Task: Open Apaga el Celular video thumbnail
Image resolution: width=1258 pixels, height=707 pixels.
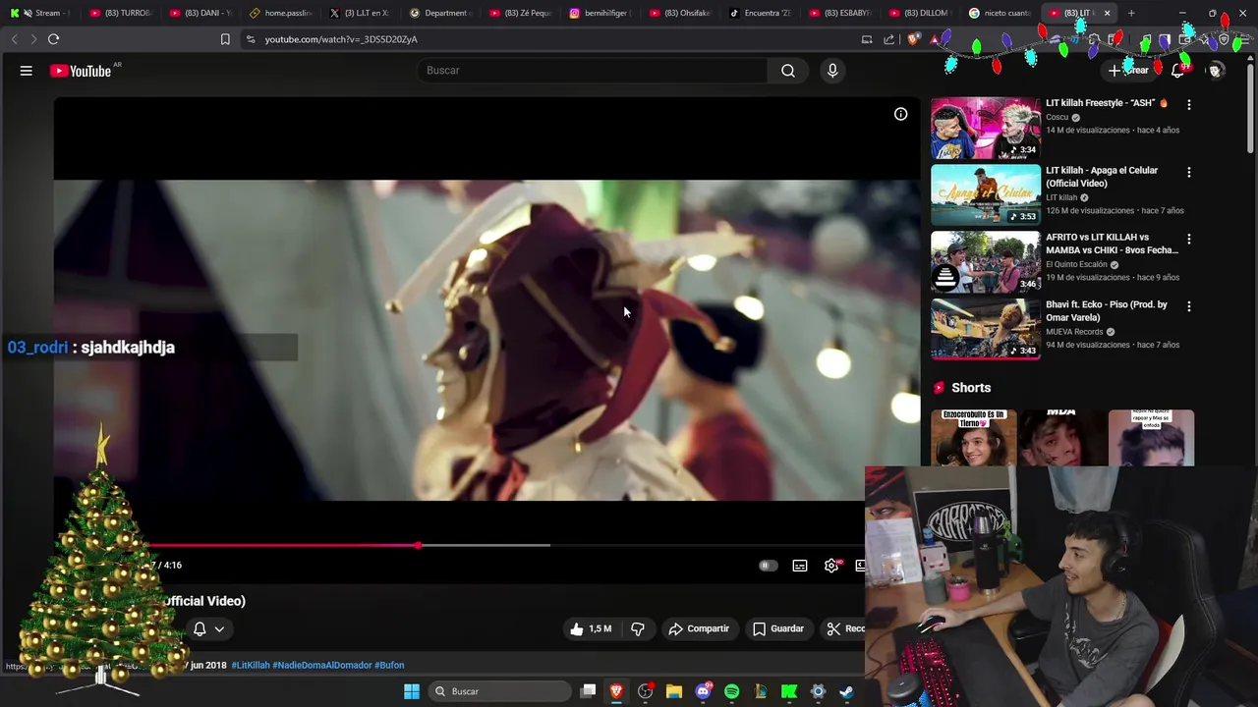Action: (985, 194)
